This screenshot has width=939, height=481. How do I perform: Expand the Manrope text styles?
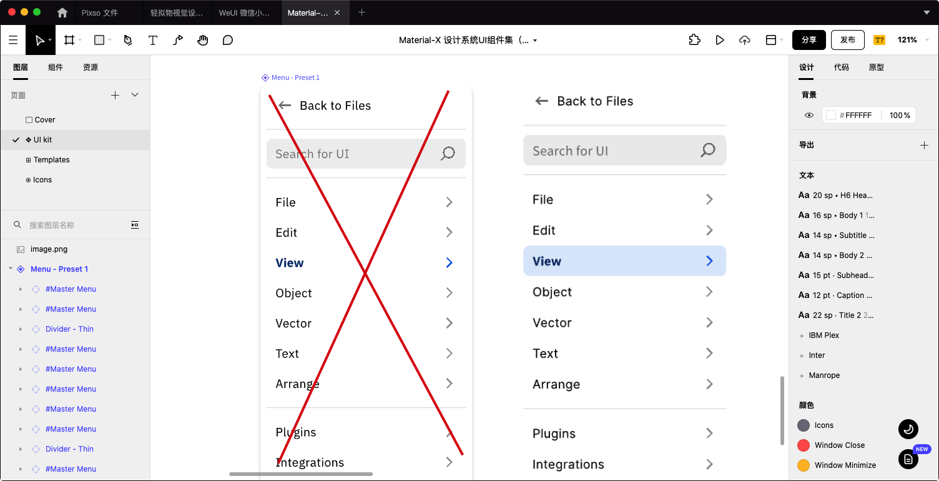point(802,375)
